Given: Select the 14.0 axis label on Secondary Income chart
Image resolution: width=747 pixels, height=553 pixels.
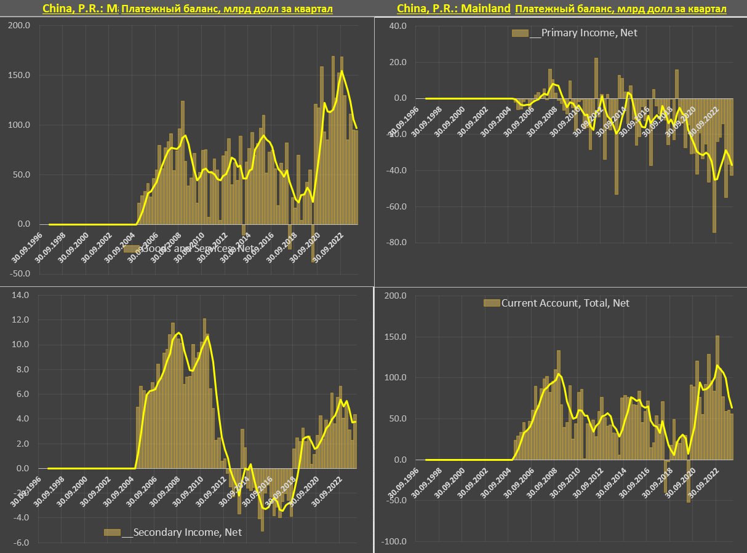Looking at the screenshot, I should [21, 295].
